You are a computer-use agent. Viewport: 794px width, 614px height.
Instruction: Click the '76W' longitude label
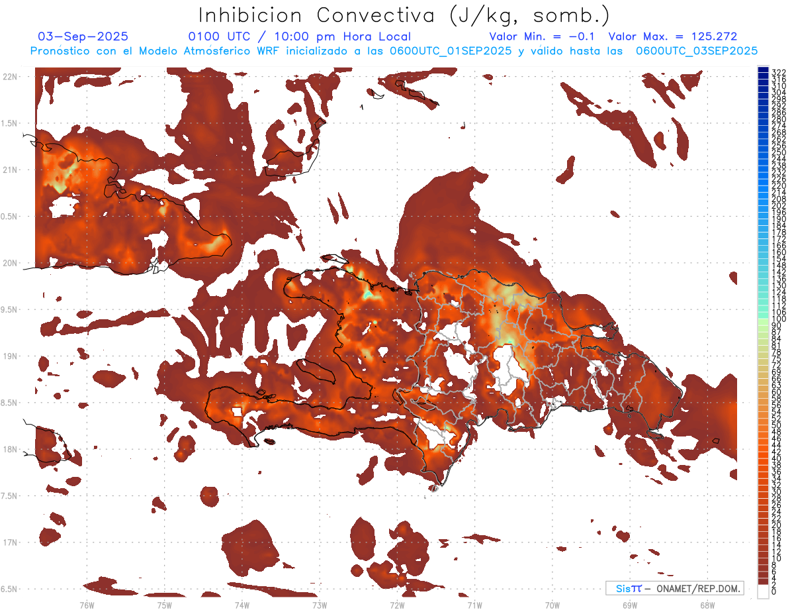pos(87,605)
